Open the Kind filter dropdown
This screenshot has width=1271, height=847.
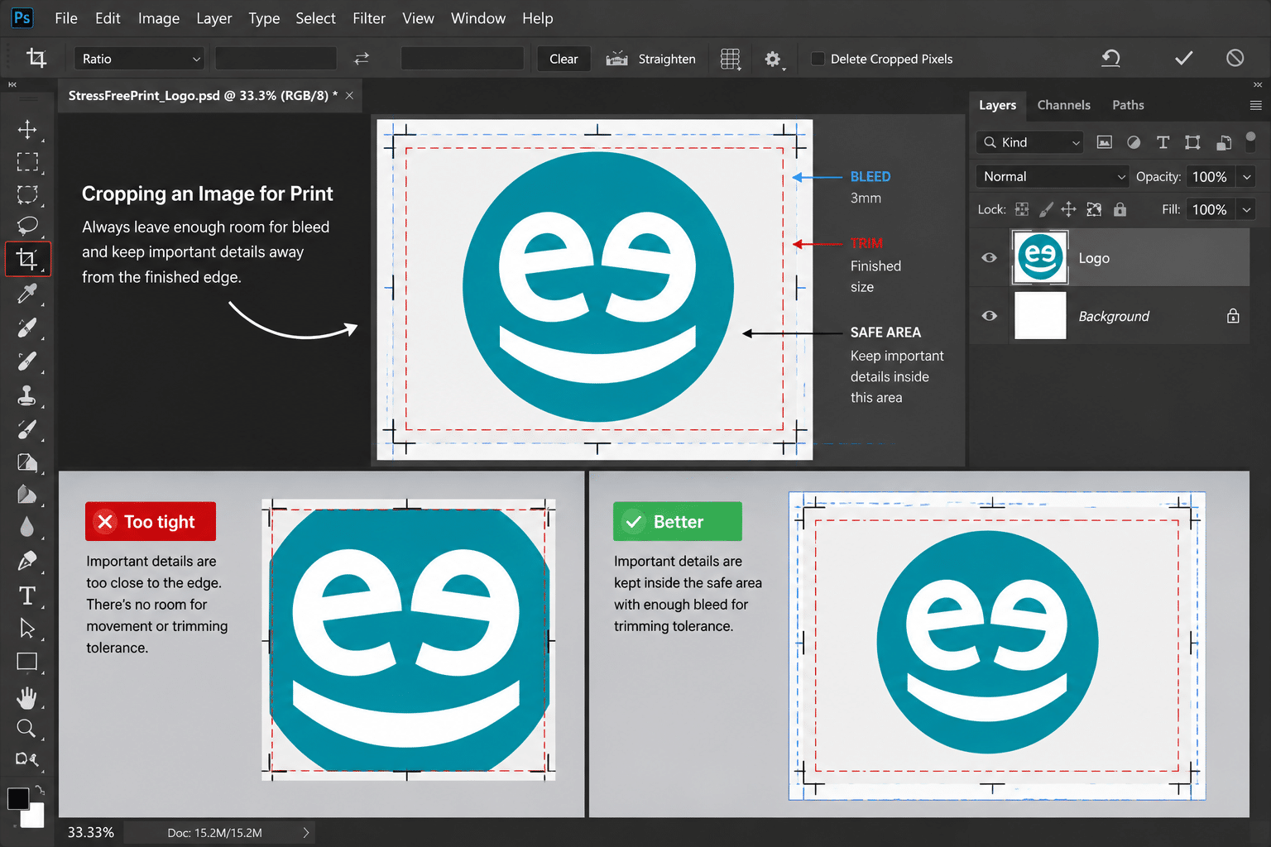1029,142
